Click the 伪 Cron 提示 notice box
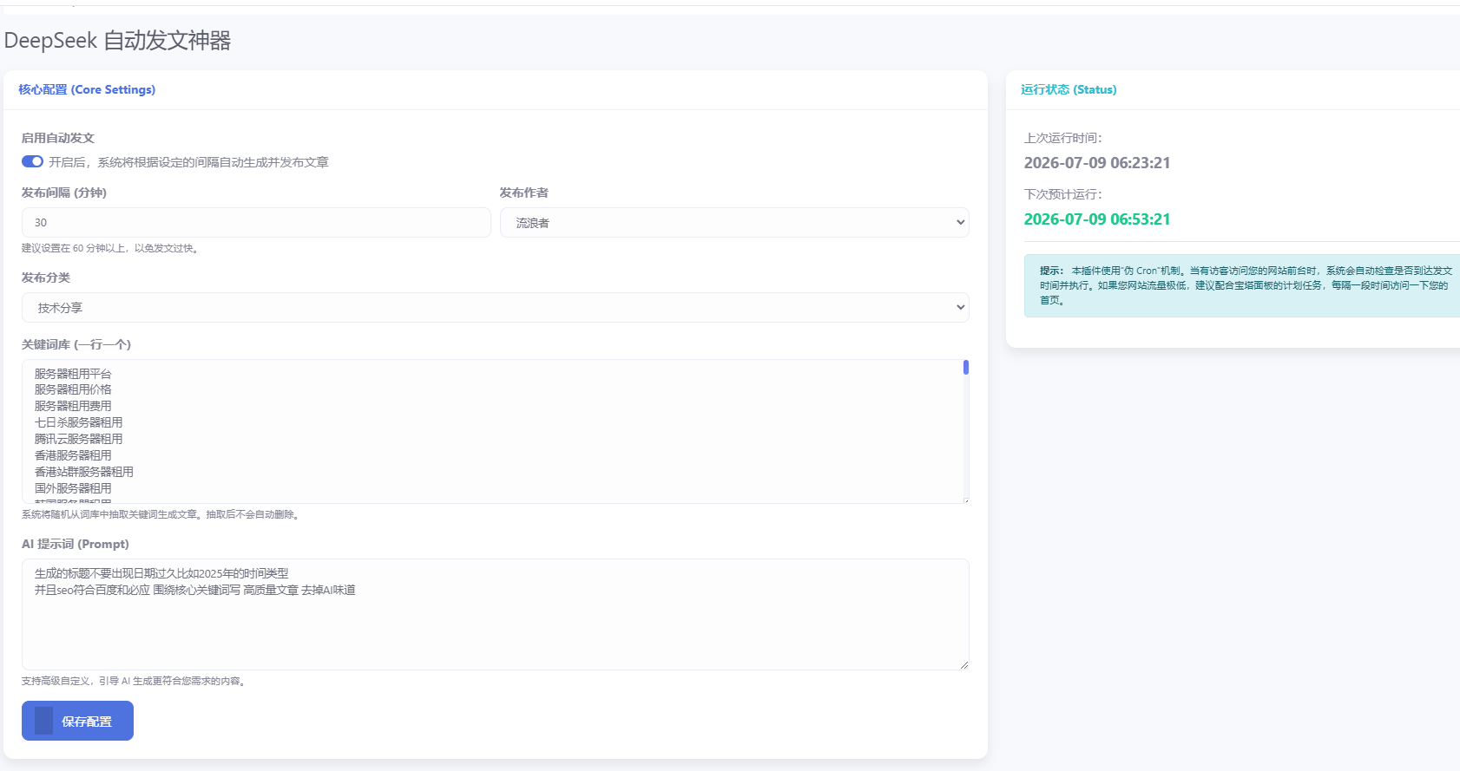This screenshot has height=771, width=1460. click(1242, 285)
